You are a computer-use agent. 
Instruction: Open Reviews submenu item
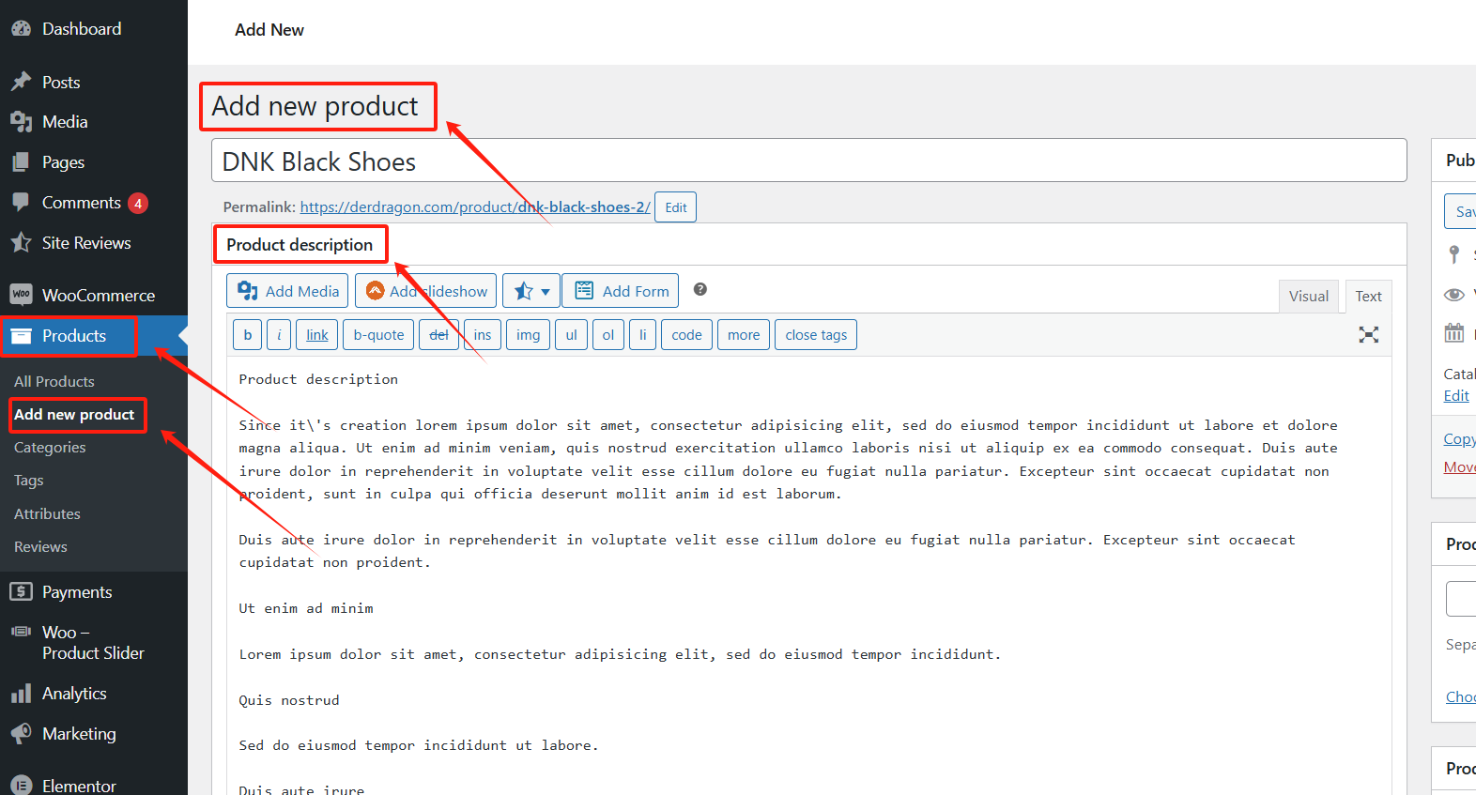click(x=40, y=547)
